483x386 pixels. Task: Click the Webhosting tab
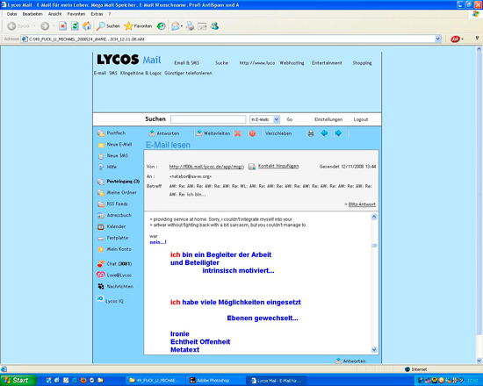click(x=292, y=63)
